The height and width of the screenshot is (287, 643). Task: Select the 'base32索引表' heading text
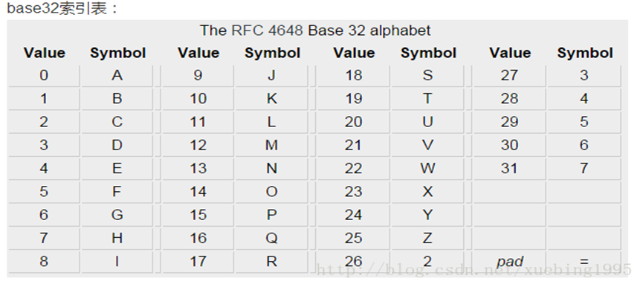57,9
